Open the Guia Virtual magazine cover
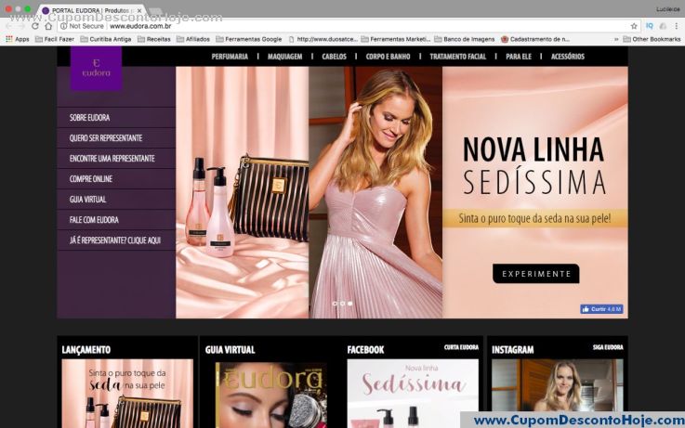 tap(270, 395)
